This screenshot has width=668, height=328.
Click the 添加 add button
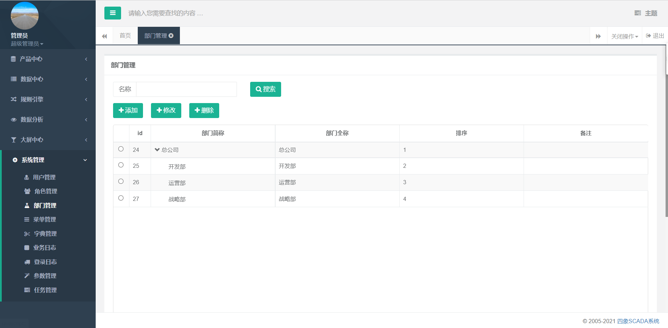128,111
